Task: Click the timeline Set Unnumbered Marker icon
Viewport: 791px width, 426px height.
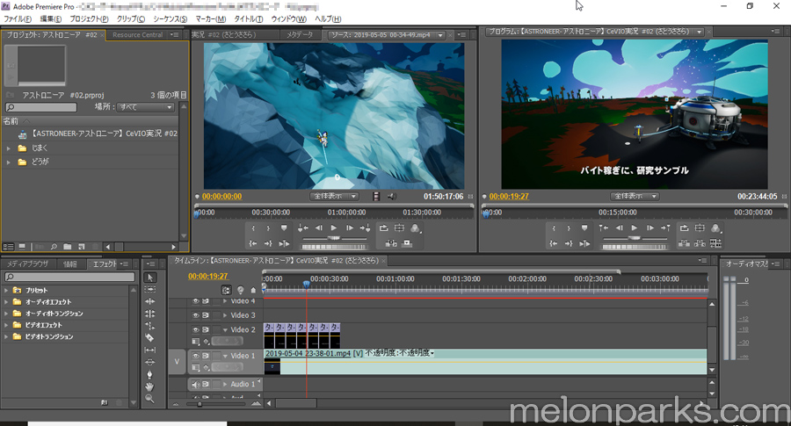Action: coord(253,290)
